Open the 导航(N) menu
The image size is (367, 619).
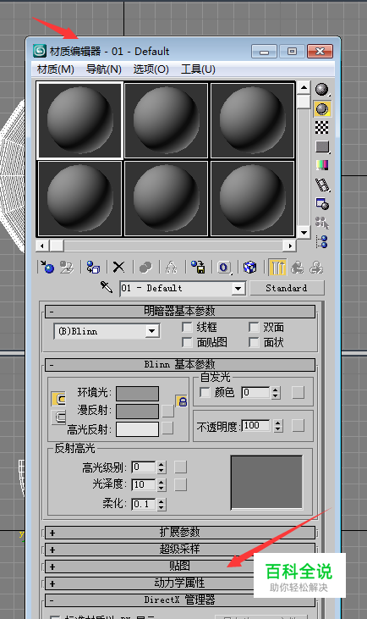[104, 69]
